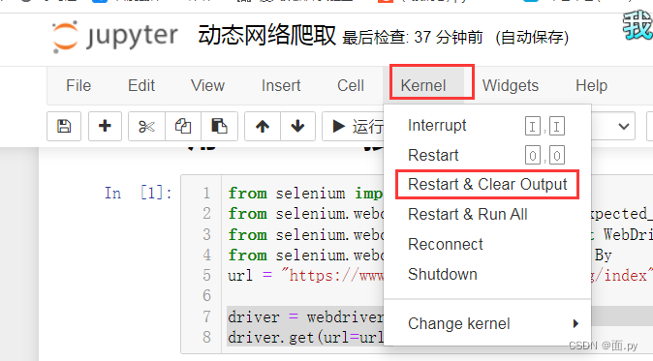Open the Cell menu
Image resolution: width=653 pixels, height=361 pixels.
pyautogui.click(x=351, y=86)
